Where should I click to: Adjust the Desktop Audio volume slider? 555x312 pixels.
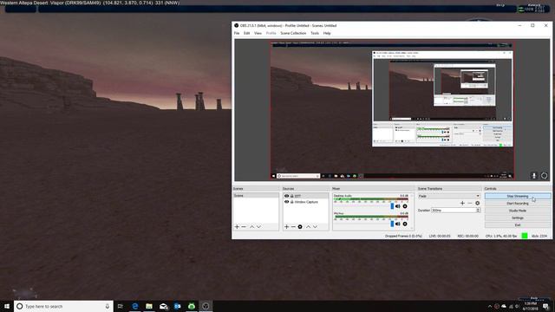(392, 206)
